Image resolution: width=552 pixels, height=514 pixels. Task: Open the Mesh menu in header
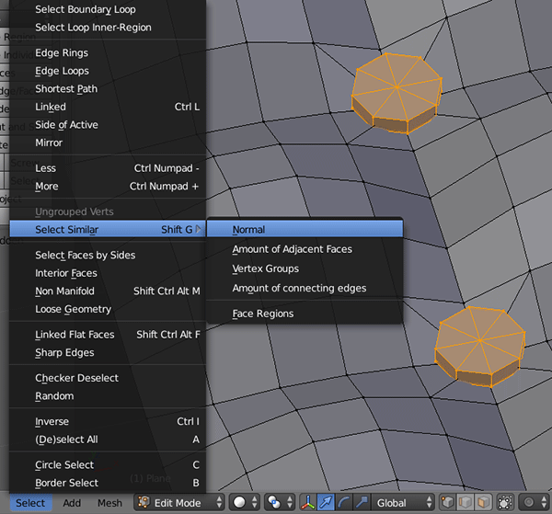coord(109,503)
